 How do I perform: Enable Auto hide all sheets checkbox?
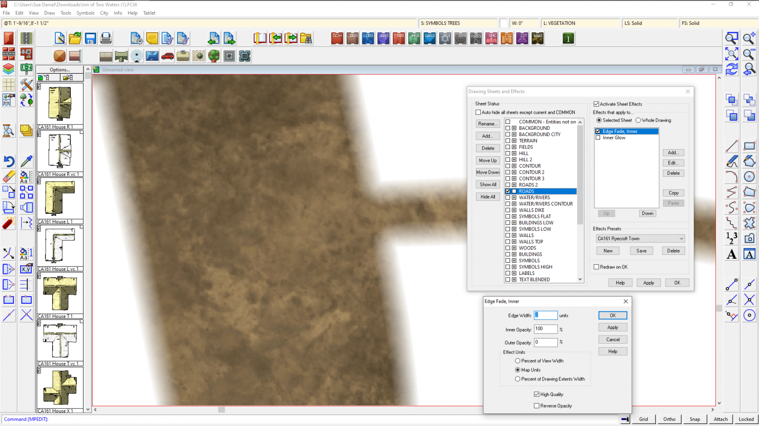click(478, 112)
